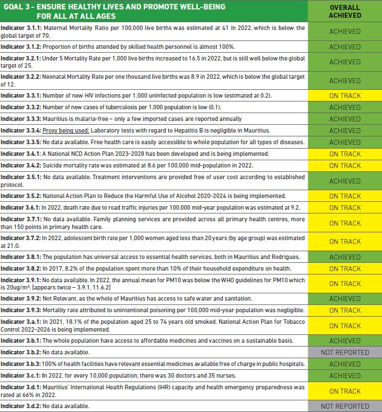Click the Not Reported cell for Indicator 3.d.2
The width and height of the screenshot is (382, 412).
pos(344,406)
